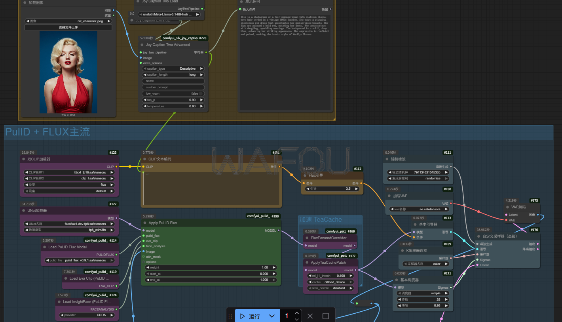The width and height of the screenshot is (562, 322).
Task: Collapse the Load PuLID Flux Model node dot
Action: pos(45,247)
